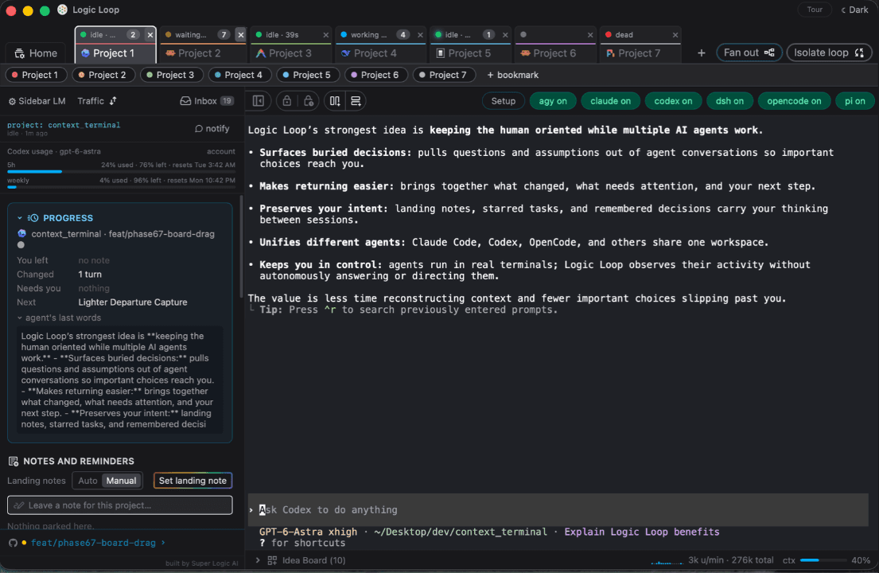
Task: Toggle the Dark theme switch
Action: [x=854, y=10]
